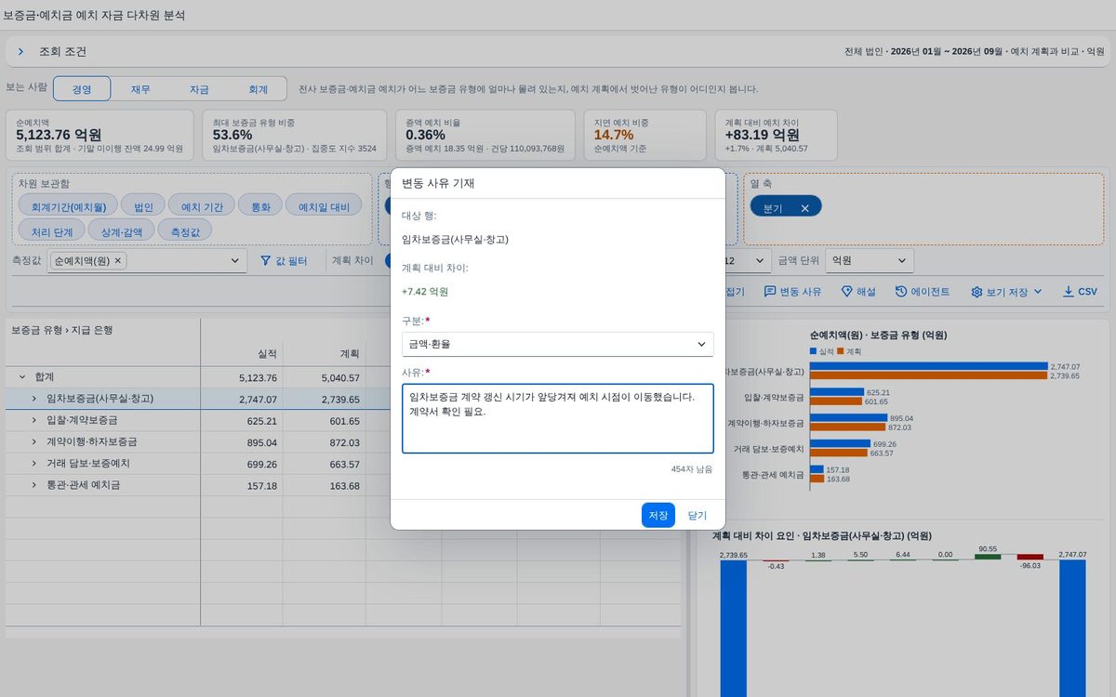Switch to the 회계 persona tab

(258, 89)
